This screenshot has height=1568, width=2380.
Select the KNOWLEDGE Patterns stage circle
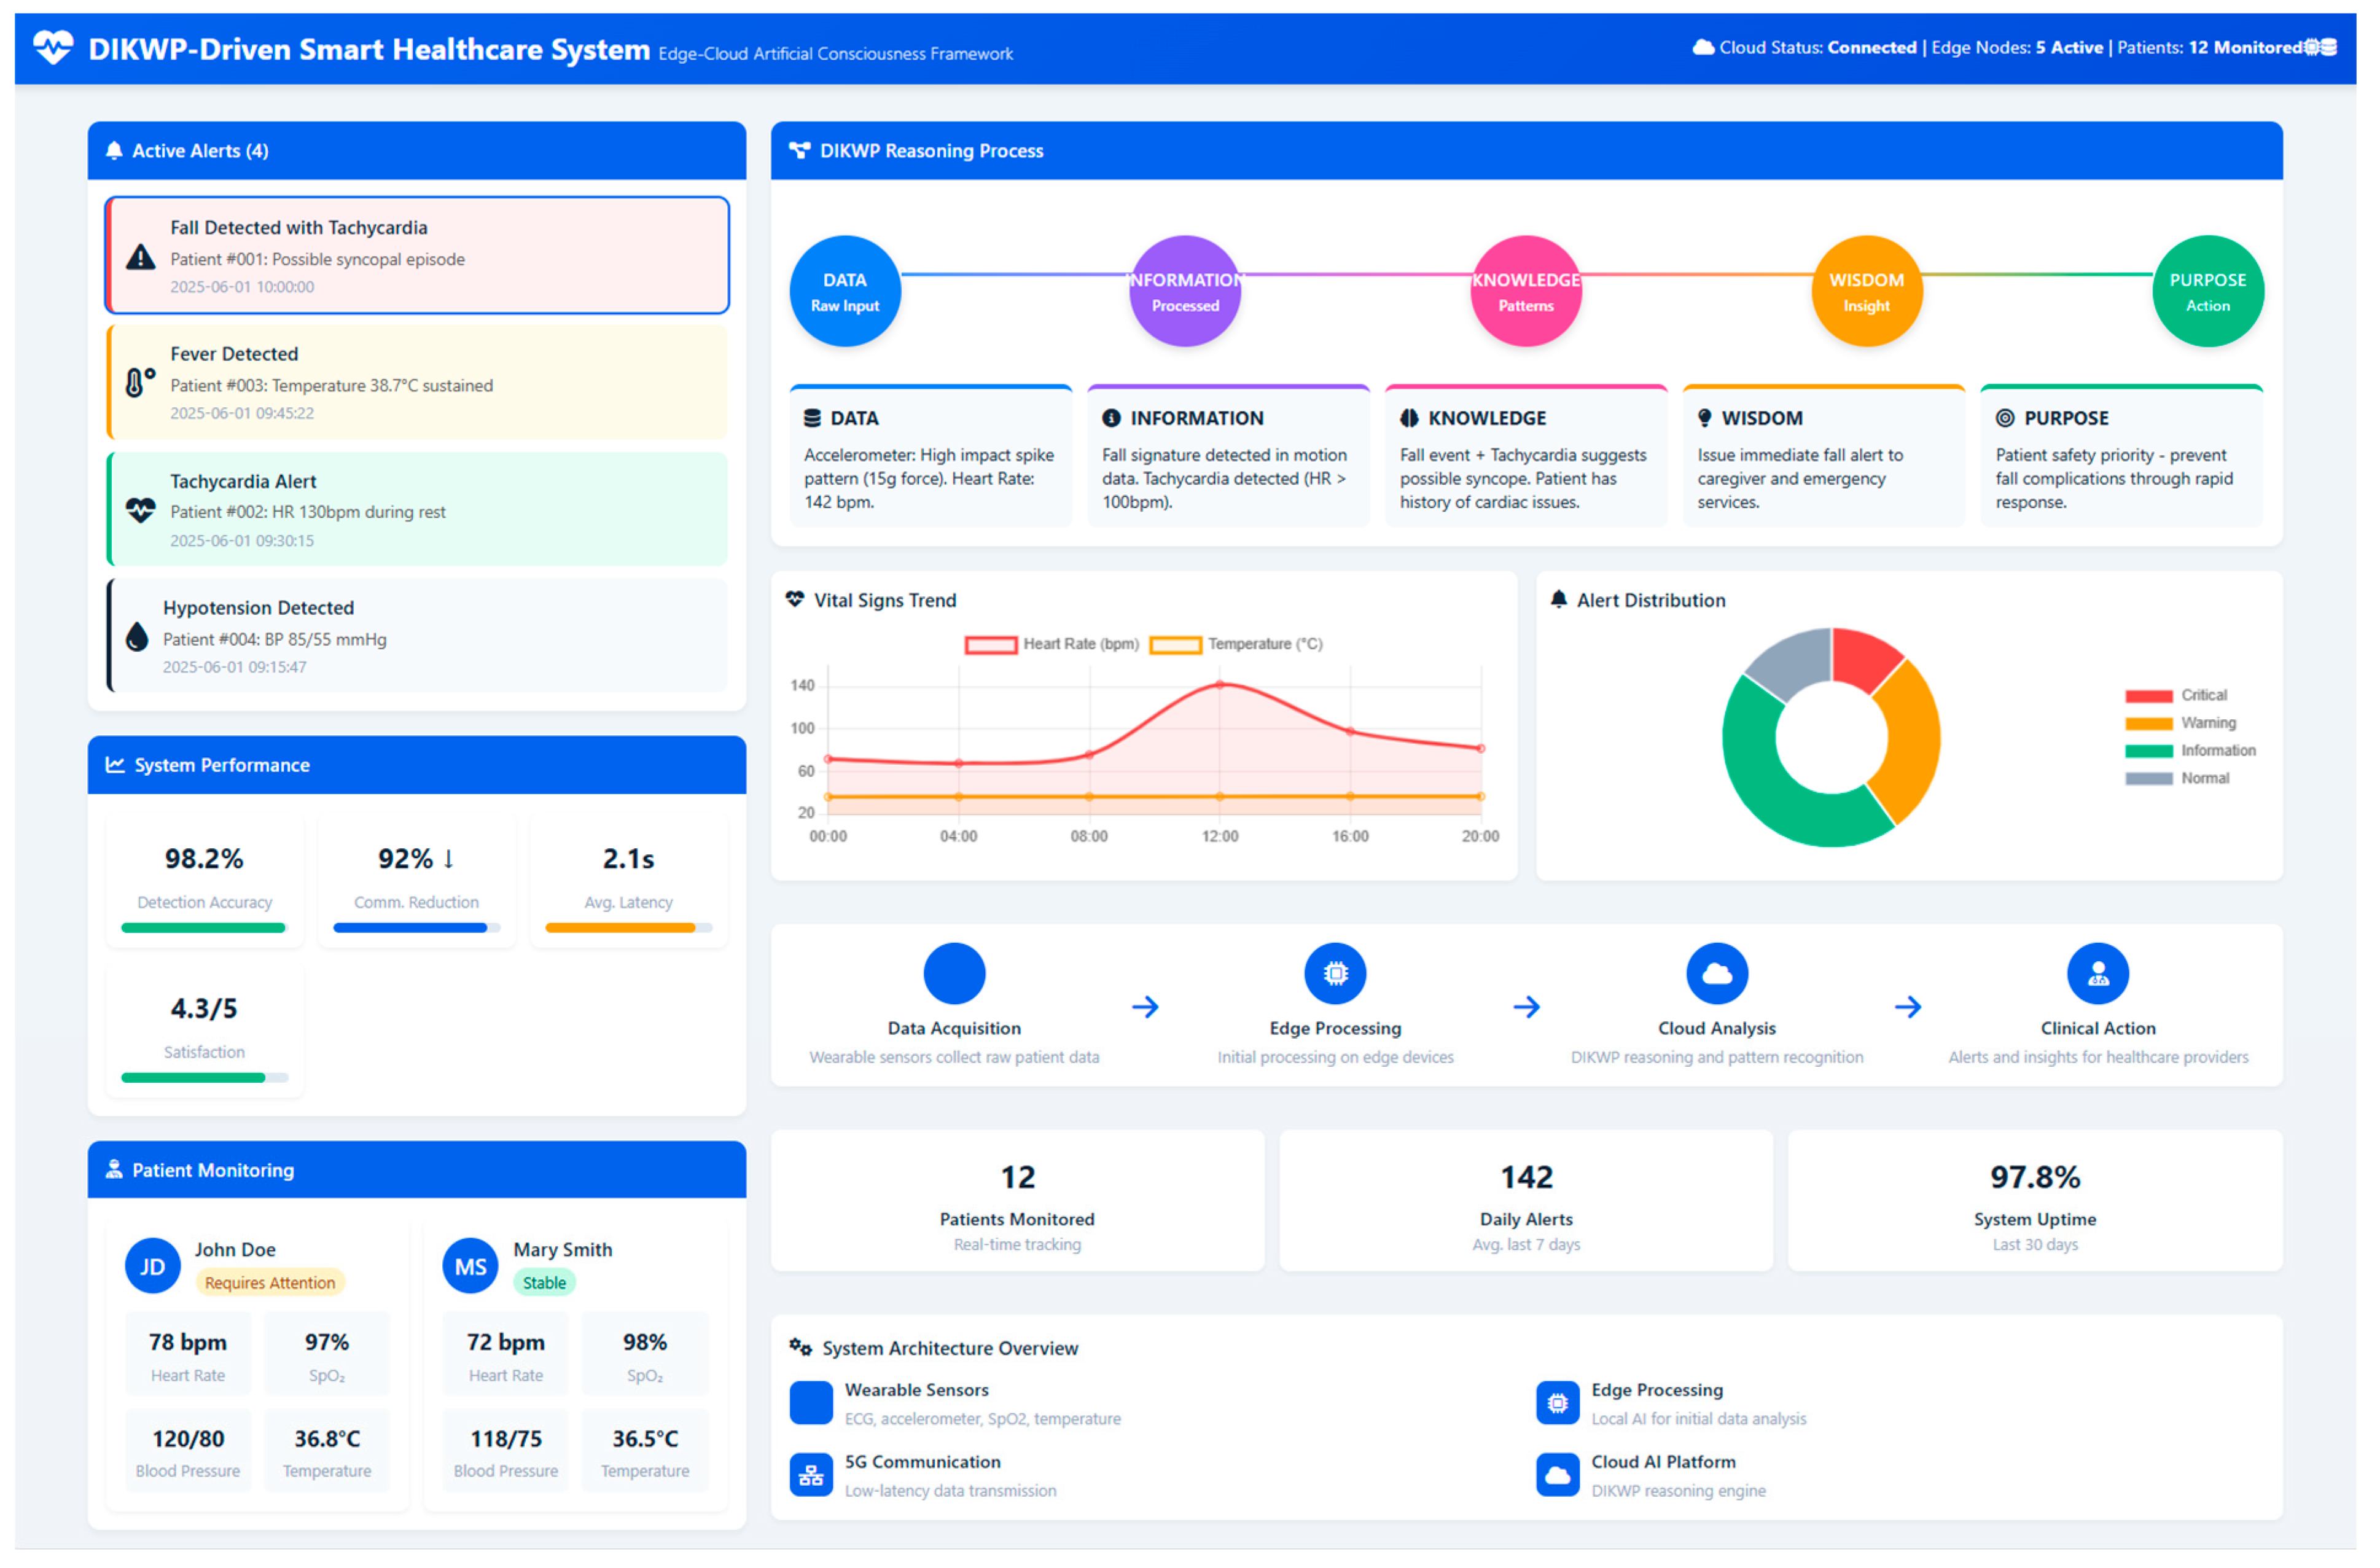(1525, 291)
